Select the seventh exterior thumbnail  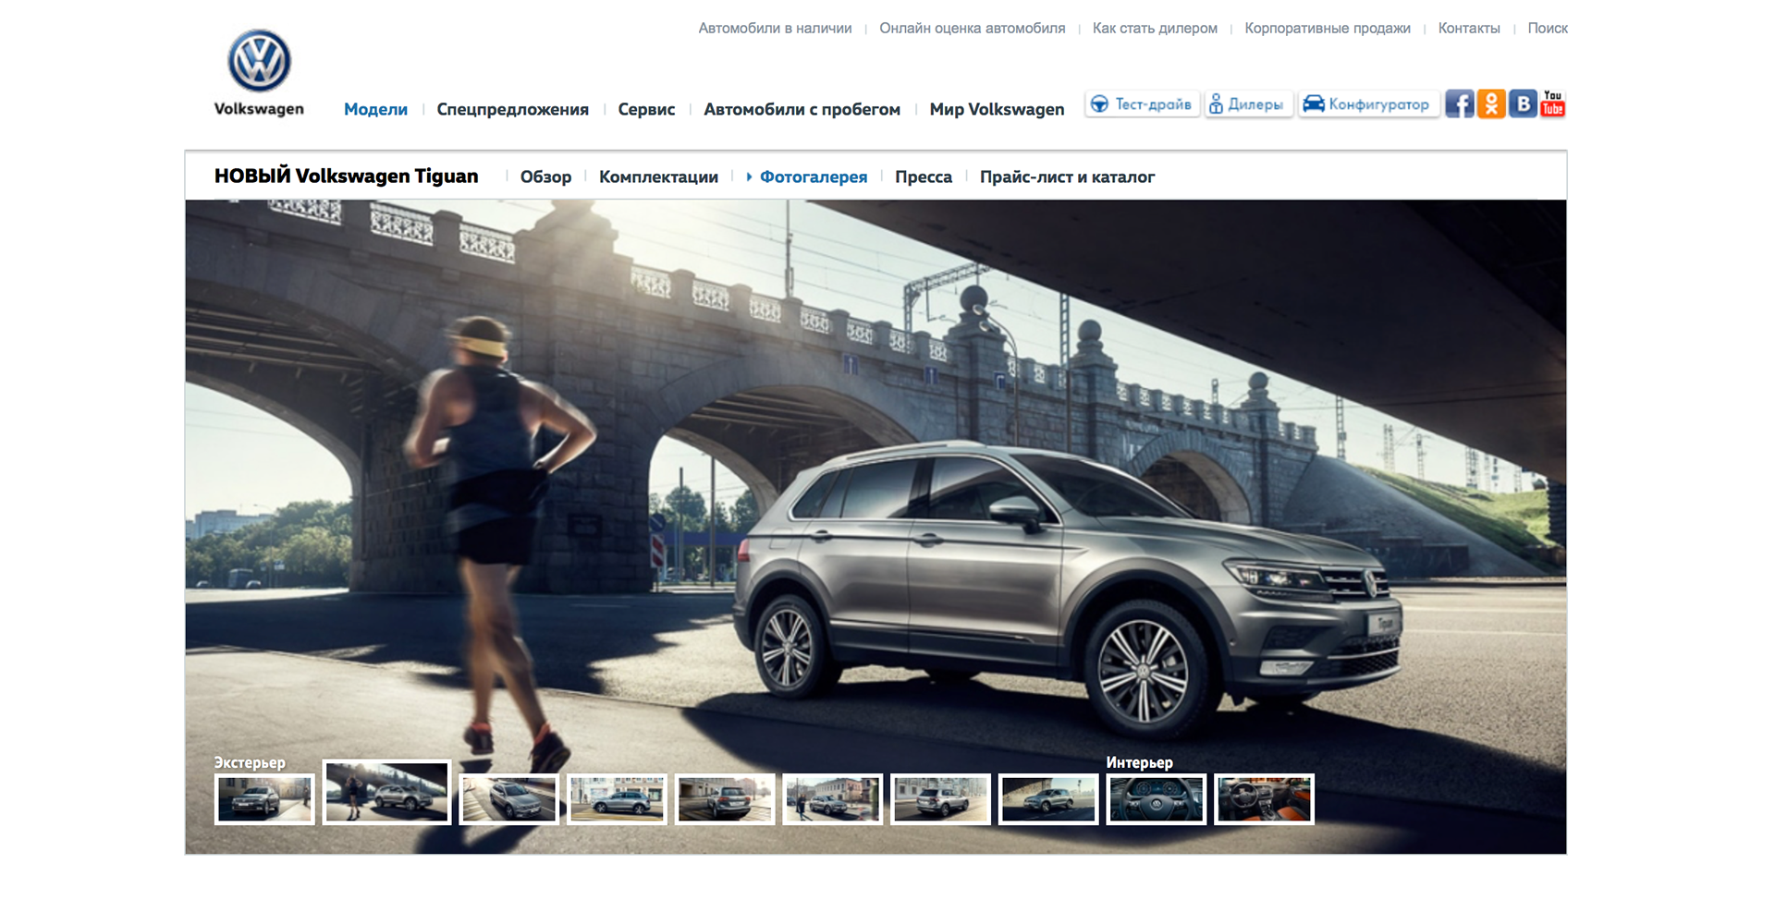tap(940, 799)
